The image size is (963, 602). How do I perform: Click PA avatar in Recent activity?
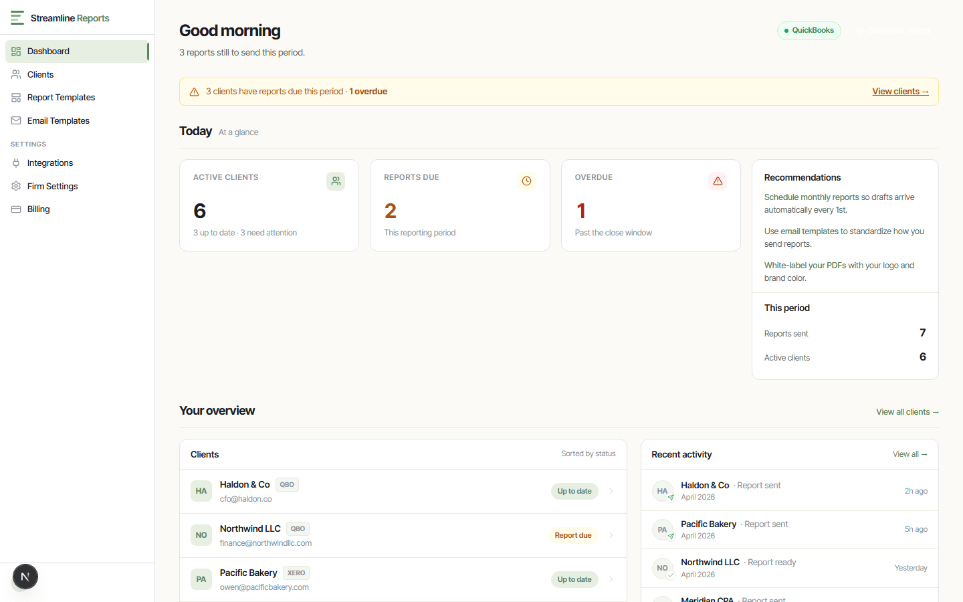point(663,530)
